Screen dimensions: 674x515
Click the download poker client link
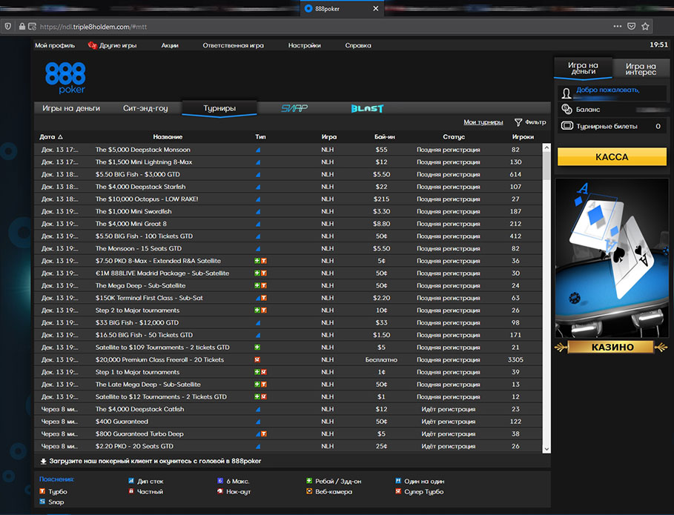click(x=155, y=462)
